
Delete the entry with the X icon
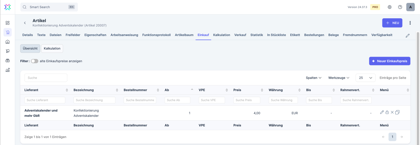(x=392, y=112)
